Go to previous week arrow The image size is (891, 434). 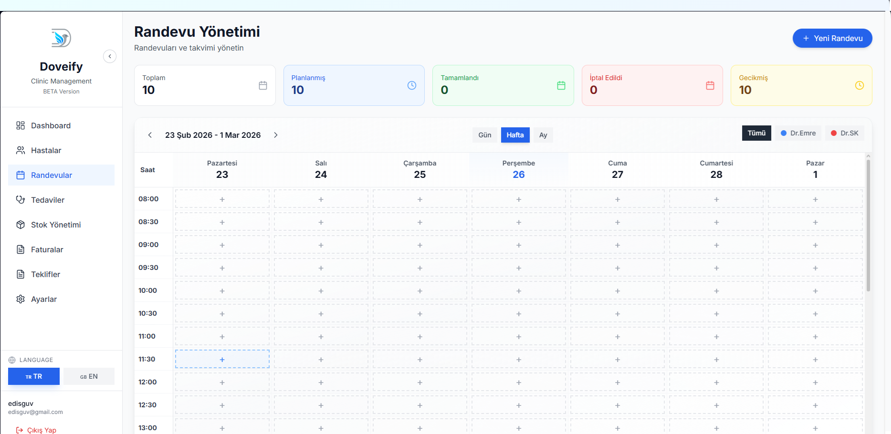tap(150, 135)
